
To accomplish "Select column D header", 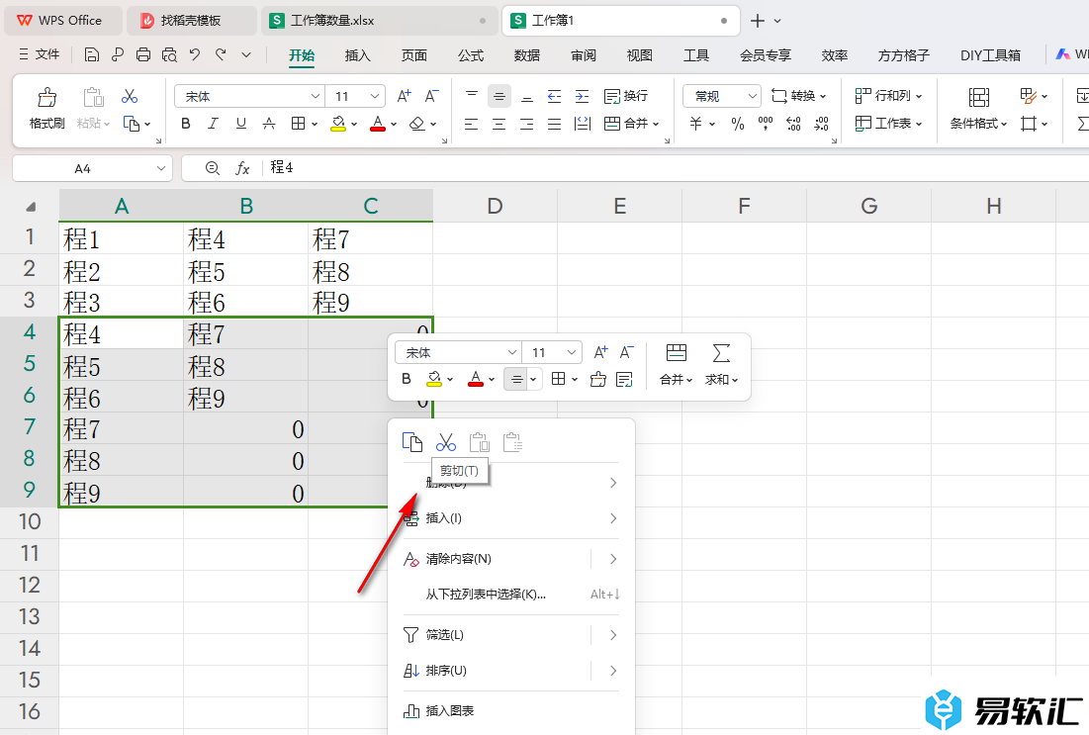I will pyautogui.click(x=496, y=207).
